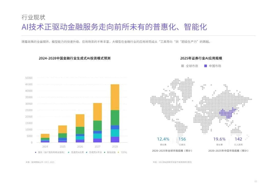Screen dimensions: 277x196
Task: Click the caption 2020-2025年全球市场规模（预计）
Action: click(x=172, y=151)
